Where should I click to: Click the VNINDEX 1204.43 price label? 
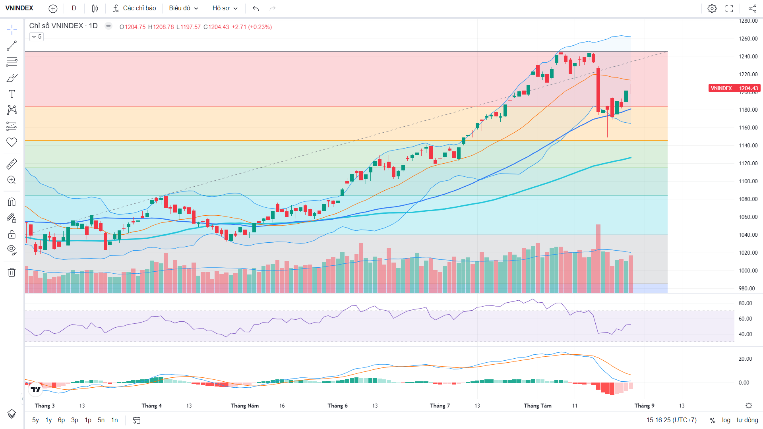click(x=734, y=88)
